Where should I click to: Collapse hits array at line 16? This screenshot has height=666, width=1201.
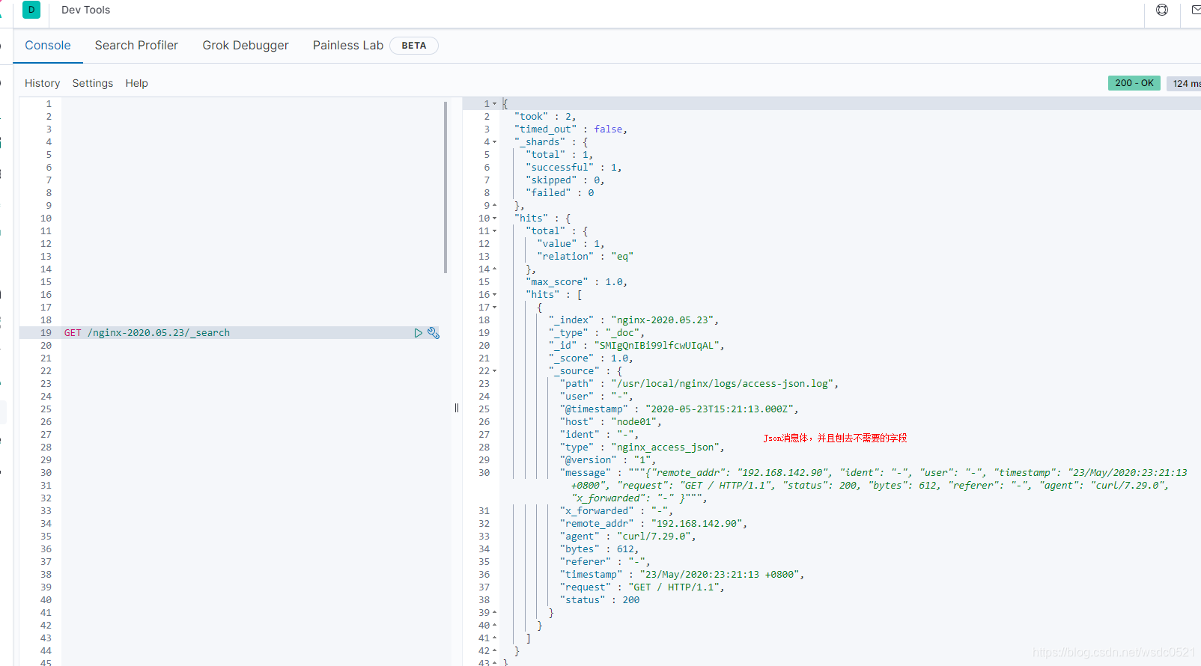point(494,295)
